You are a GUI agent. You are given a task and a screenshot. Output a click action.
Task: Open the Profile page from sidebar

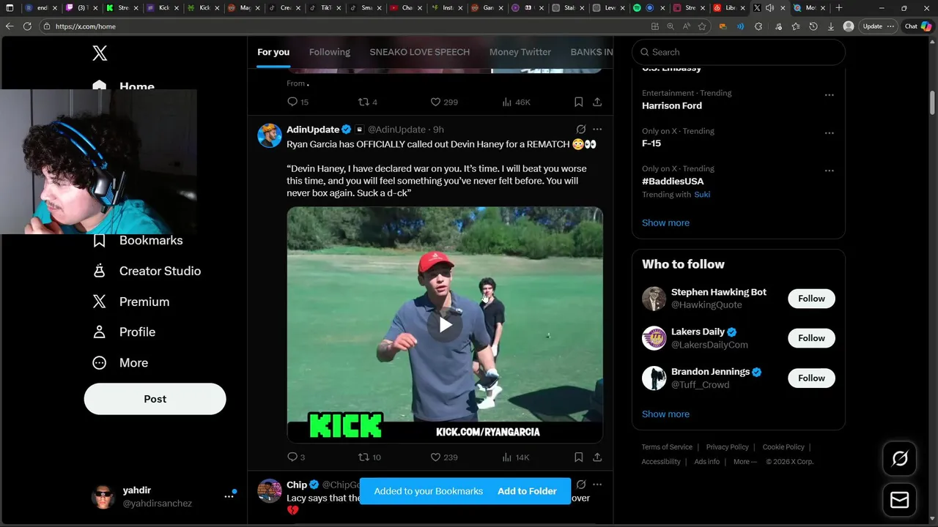pos(124,332)
